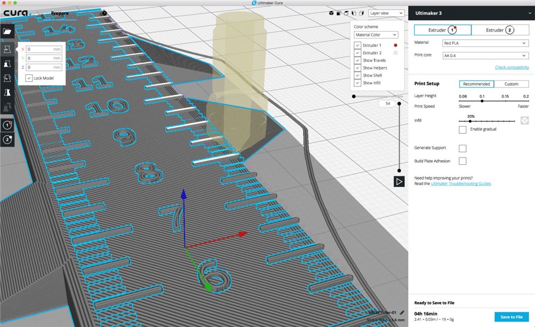This screenshot has height=327, width=535.
Task: Switch to the Extruder 2 tab
Action: [x=500, y=30]
